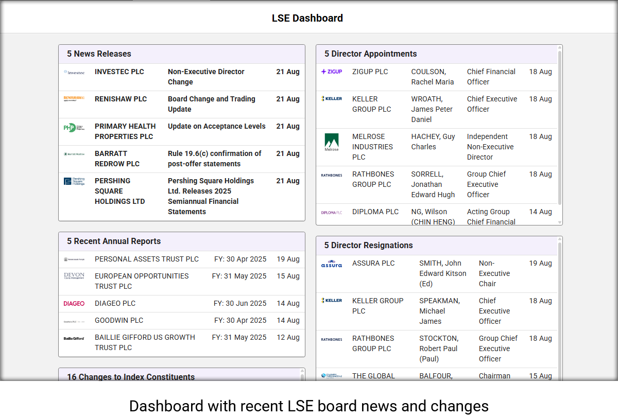The image size is (618, 417).
Task: Click the Personal Assets Trust logo
Action: 74,259
